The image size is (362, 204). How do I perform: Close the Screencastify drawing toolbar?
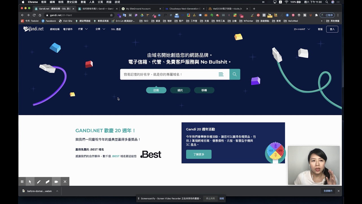click(65, 182)
